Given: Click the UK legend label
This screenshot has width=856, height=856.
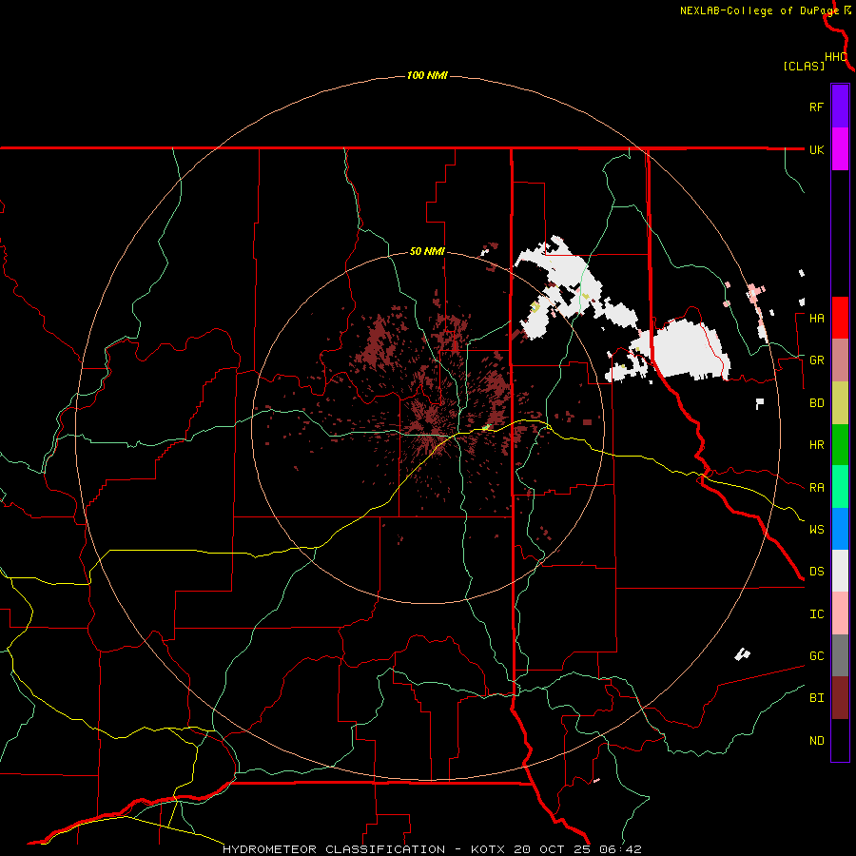Looking at the screenshot, I should click(x=816, y=149).
